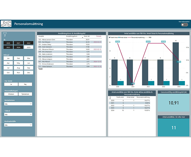The width and height of the screenshot is (191, 157).
Task: Filter by month Nov
Action: (18, 72)
